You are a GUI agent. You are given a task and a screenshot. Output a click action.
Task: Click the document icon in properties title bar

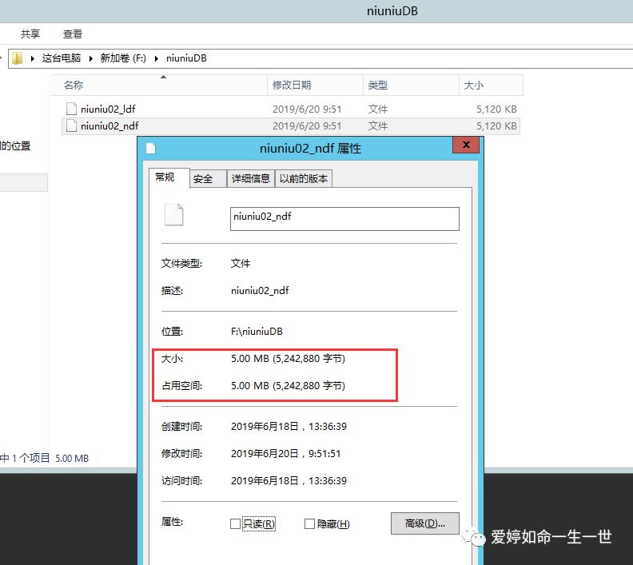(x=150, y=148)
